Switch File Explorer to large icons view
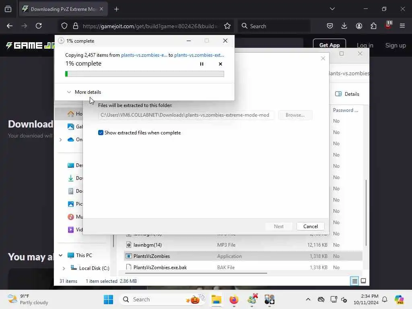The height and width of the screenshot is (309, 412). 363,281
